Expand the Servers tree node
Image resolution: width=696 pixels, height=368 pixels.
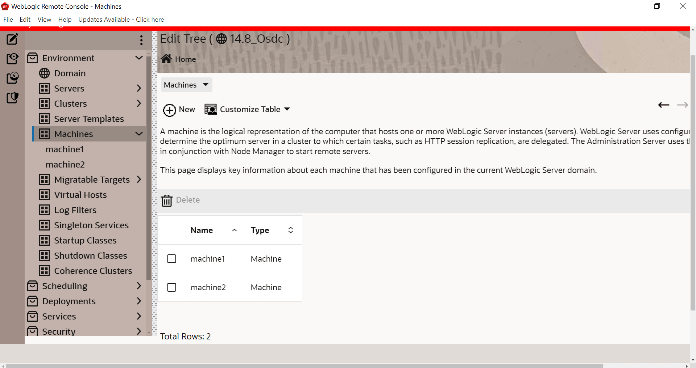[139, 88]
